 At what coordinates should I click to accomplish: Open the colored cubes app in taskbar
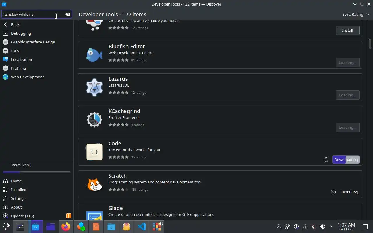81,226
